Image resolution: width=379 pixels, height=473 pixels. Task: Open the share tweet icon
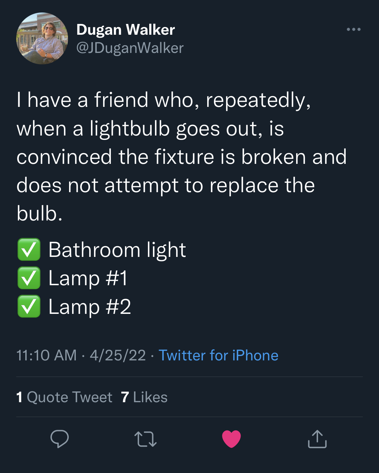coord(317,439)
